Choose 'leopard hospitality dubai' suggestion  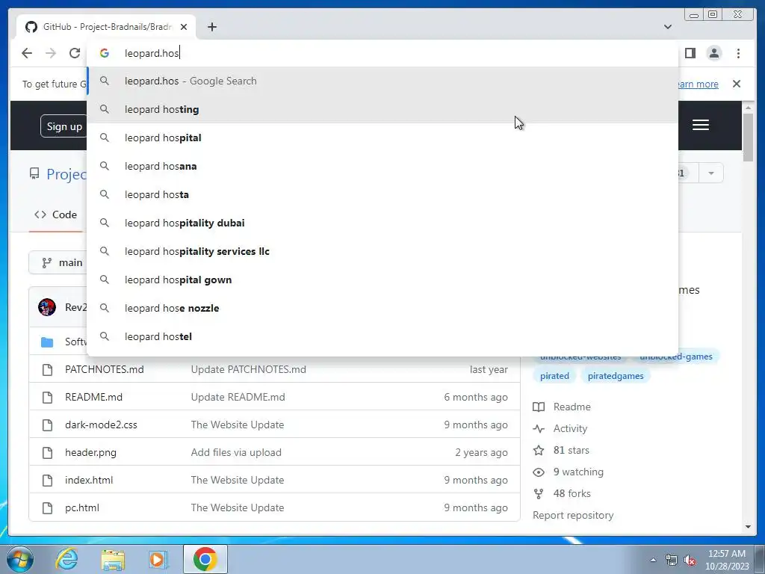point(382,223)
